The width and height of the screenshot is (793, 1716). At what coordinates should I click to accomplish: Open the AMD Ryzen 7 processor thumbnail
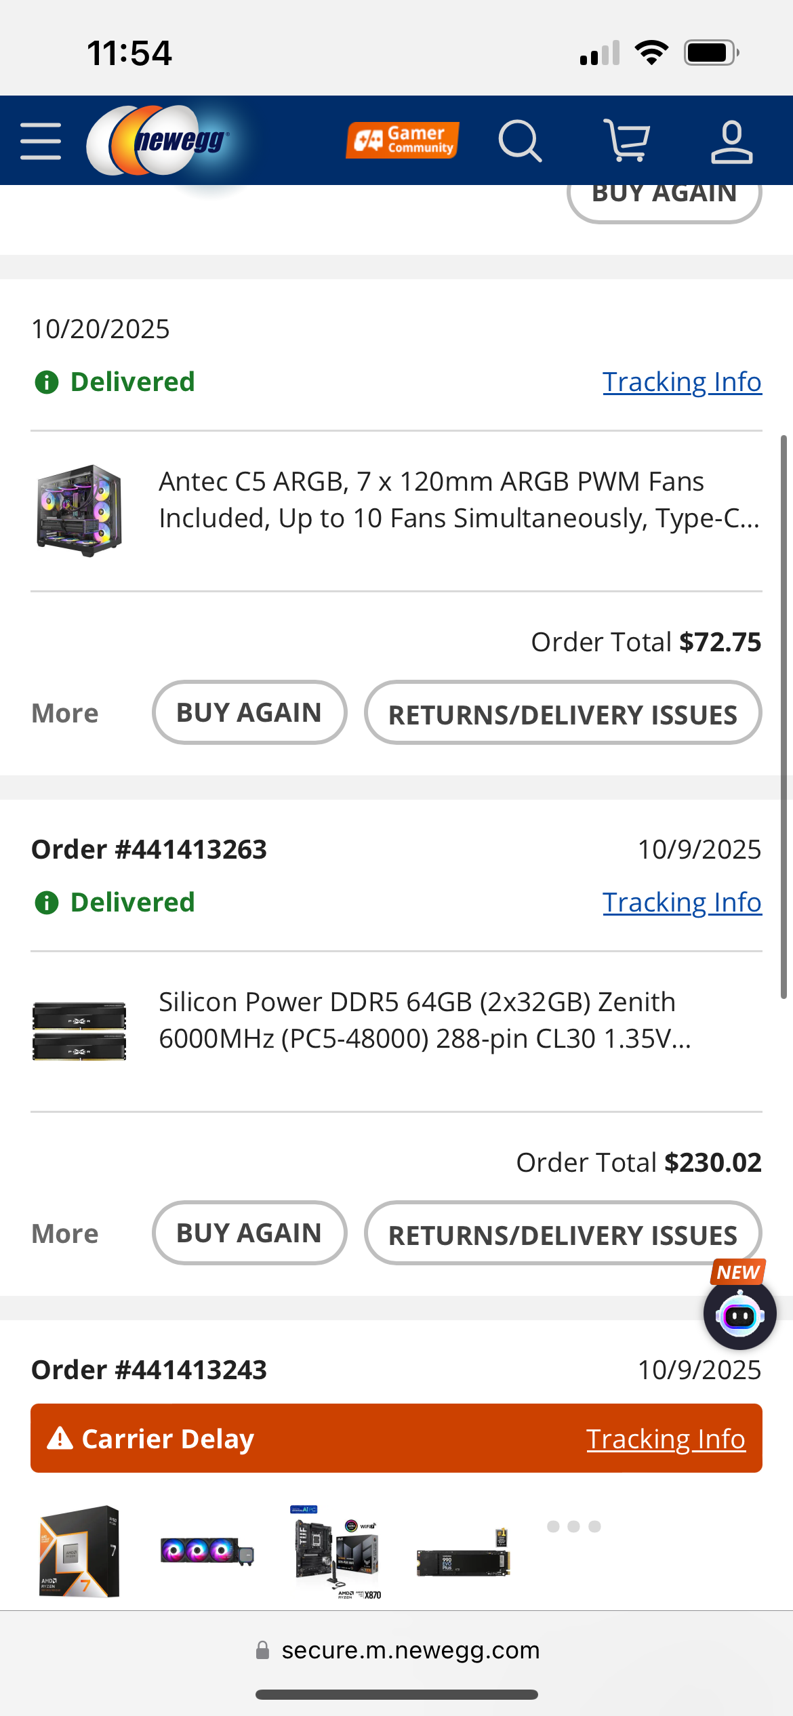click(79, 1552)
